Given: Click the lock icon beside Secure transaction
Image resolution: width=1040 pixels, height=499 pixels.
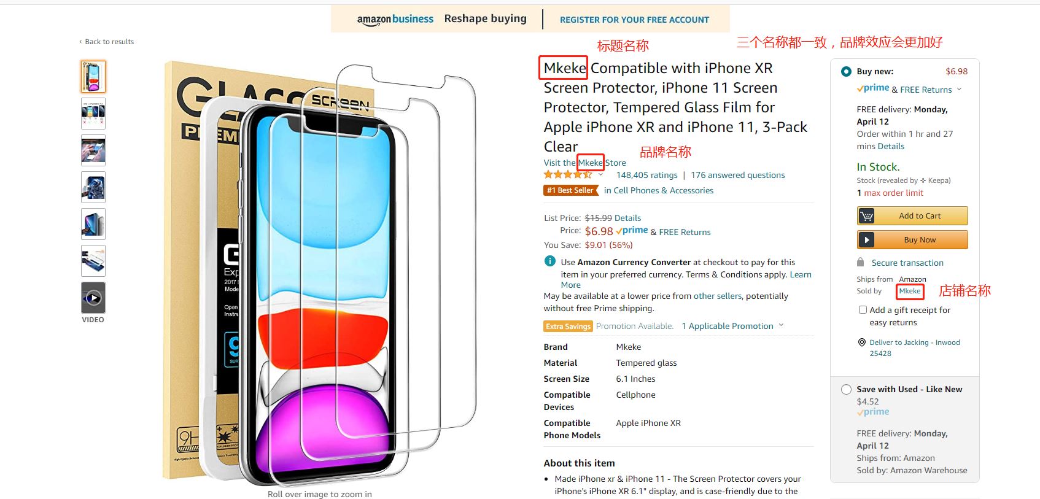Looking at the screenshot, I should point(861,262).
